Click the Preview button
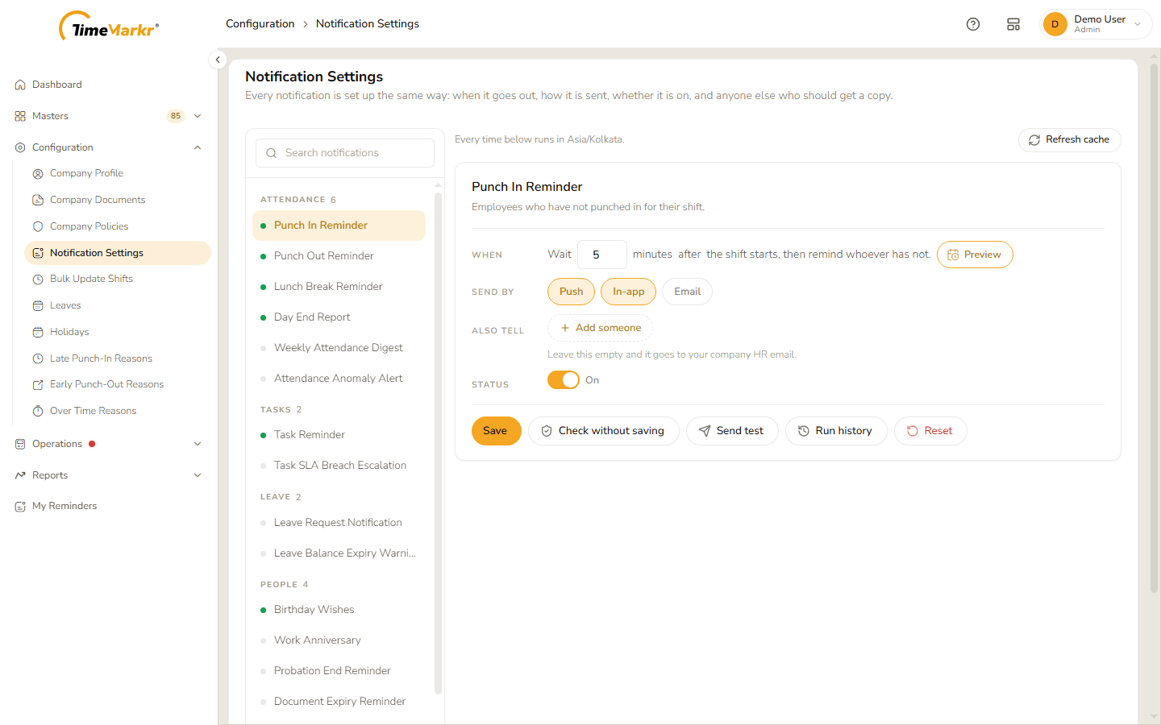1161x725 pixels. pos(975,255)
